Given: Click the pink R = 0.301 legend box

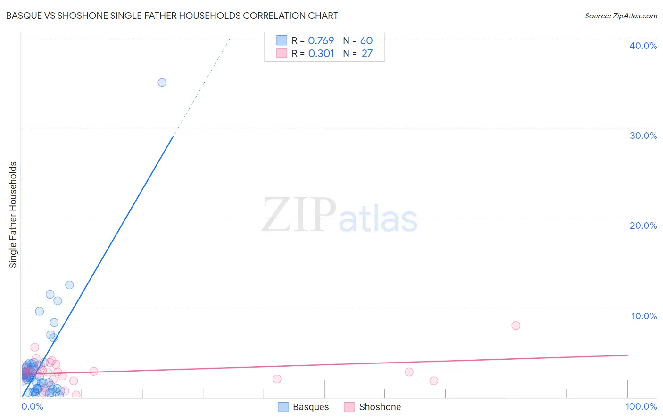Looking at the screenshot, I should 282,53.
